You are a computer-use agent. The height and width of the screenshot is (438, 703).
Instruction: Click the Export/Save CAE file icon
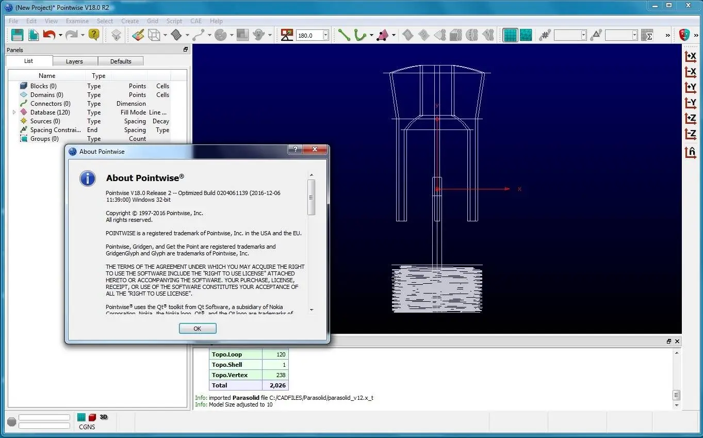pos(34,35)
